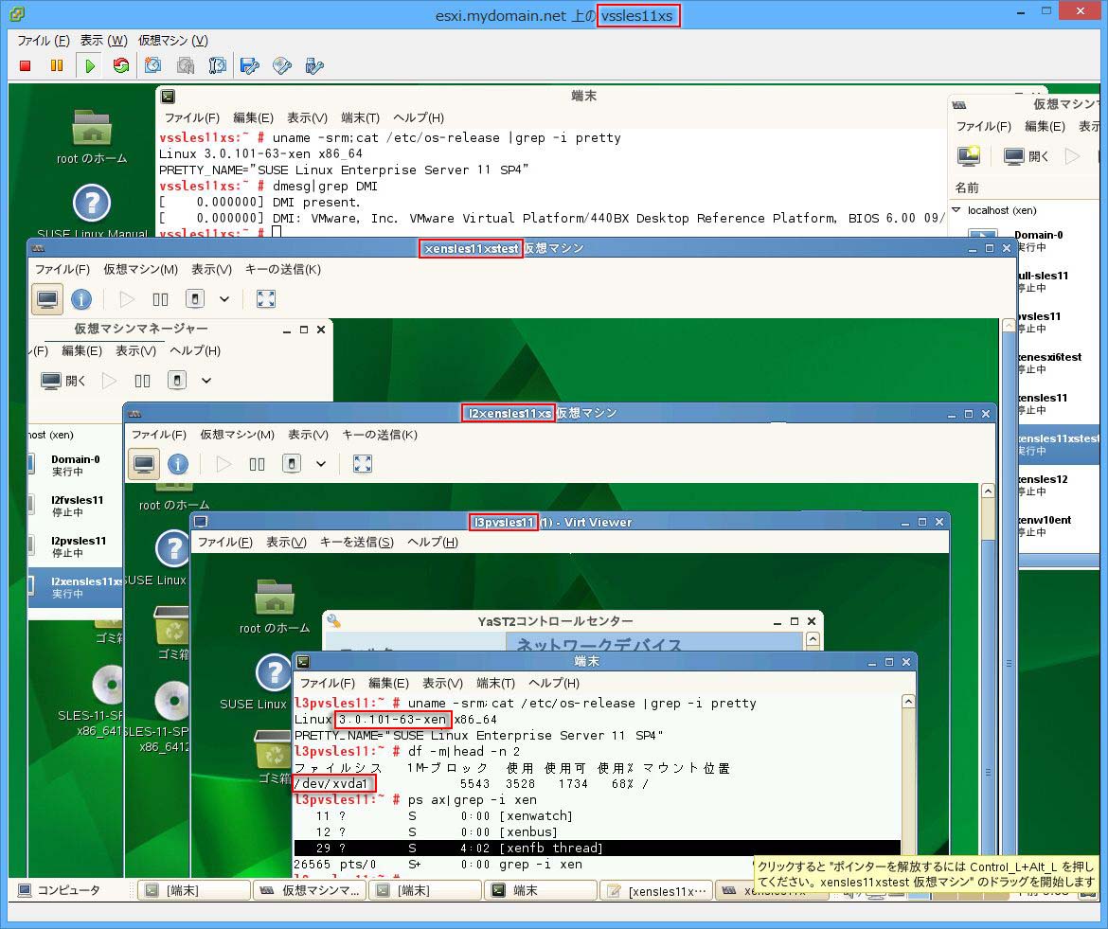Click the play icon in xensles11xstest window toolbar
Viewport: 1108px width, 929px height.
[x=127, y=299]
